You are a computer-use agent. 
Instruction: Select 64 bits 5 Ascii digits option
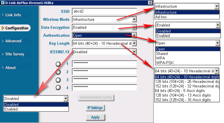(x=187, y=91)
